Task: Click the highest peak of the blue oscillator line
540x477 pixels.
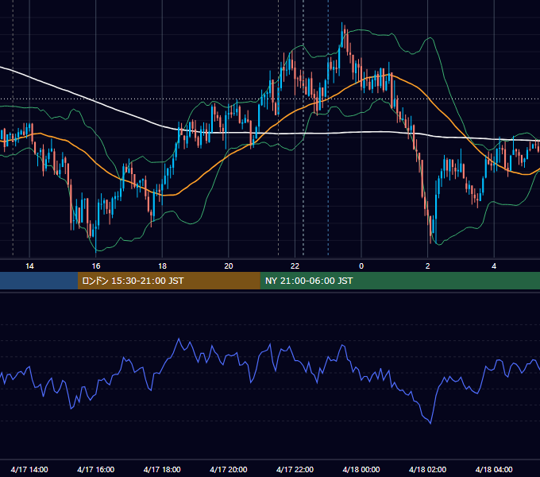Action: [x=179, y=339]
